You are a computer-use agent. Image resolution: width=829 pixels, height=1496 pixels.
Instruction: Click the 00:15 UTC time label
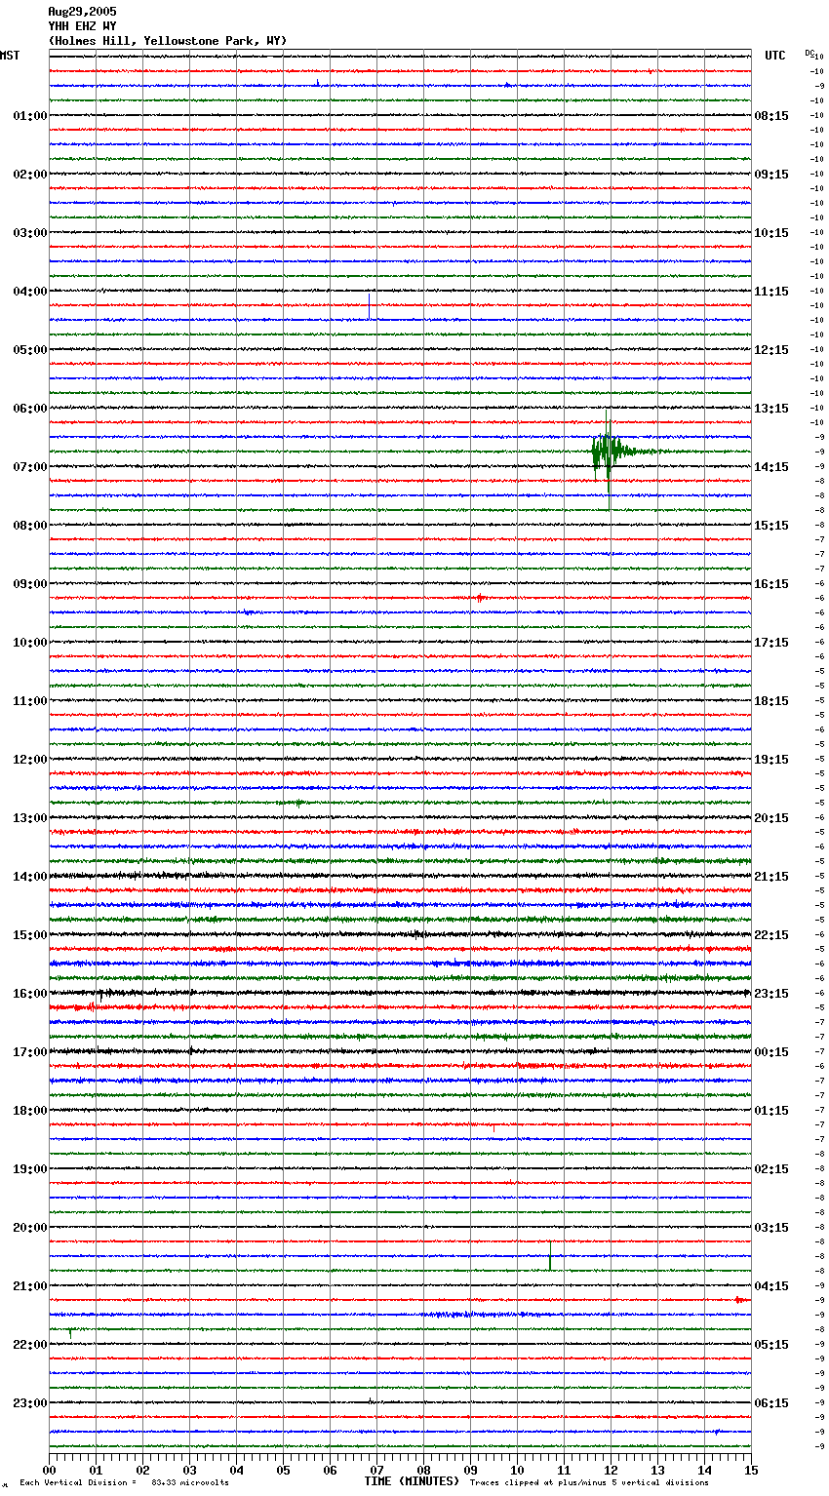(771, 1052)
